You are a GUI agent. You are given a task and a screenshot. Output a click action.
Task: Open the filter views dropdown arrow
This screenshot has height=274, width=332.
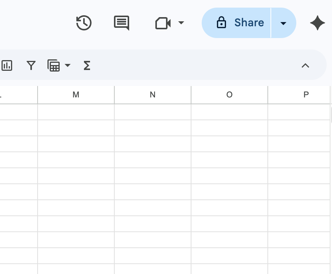click(x=68, y=65)
